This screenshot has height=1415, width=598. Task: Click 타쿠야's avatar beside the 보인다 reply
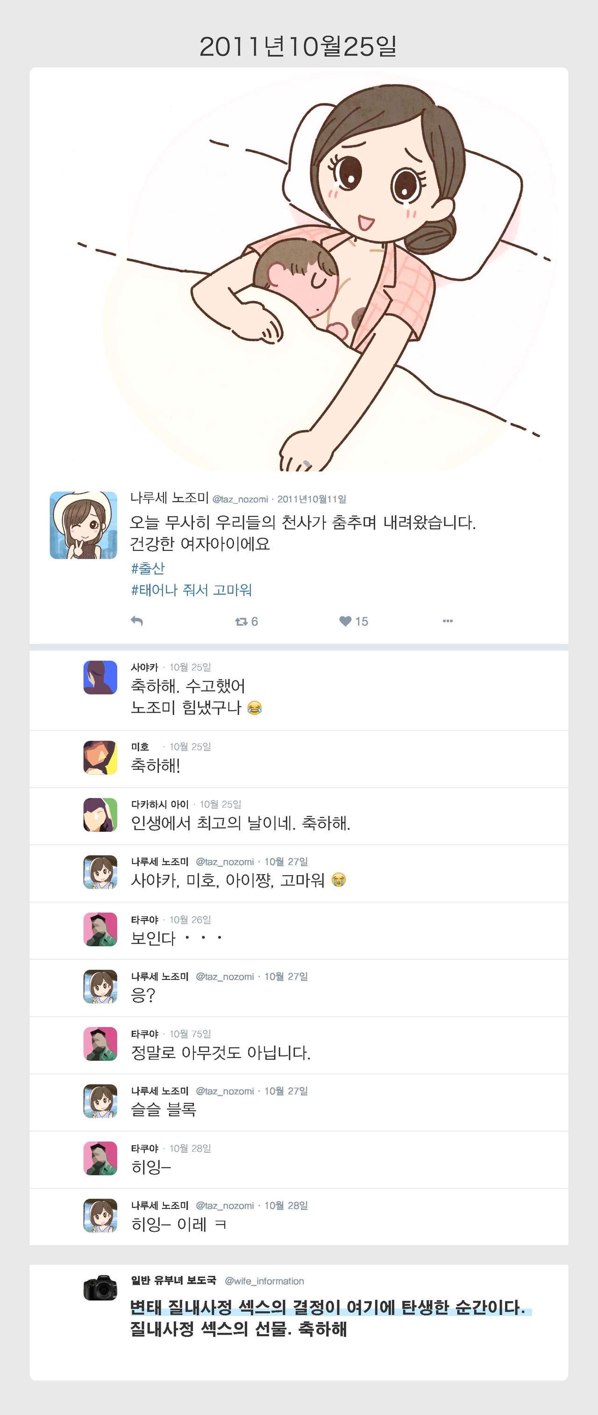[100, 929]
